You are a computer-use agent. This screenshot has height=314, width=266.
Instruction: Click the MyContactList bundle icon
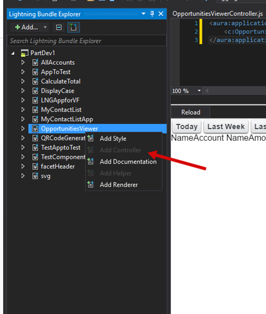pos(35,109)
